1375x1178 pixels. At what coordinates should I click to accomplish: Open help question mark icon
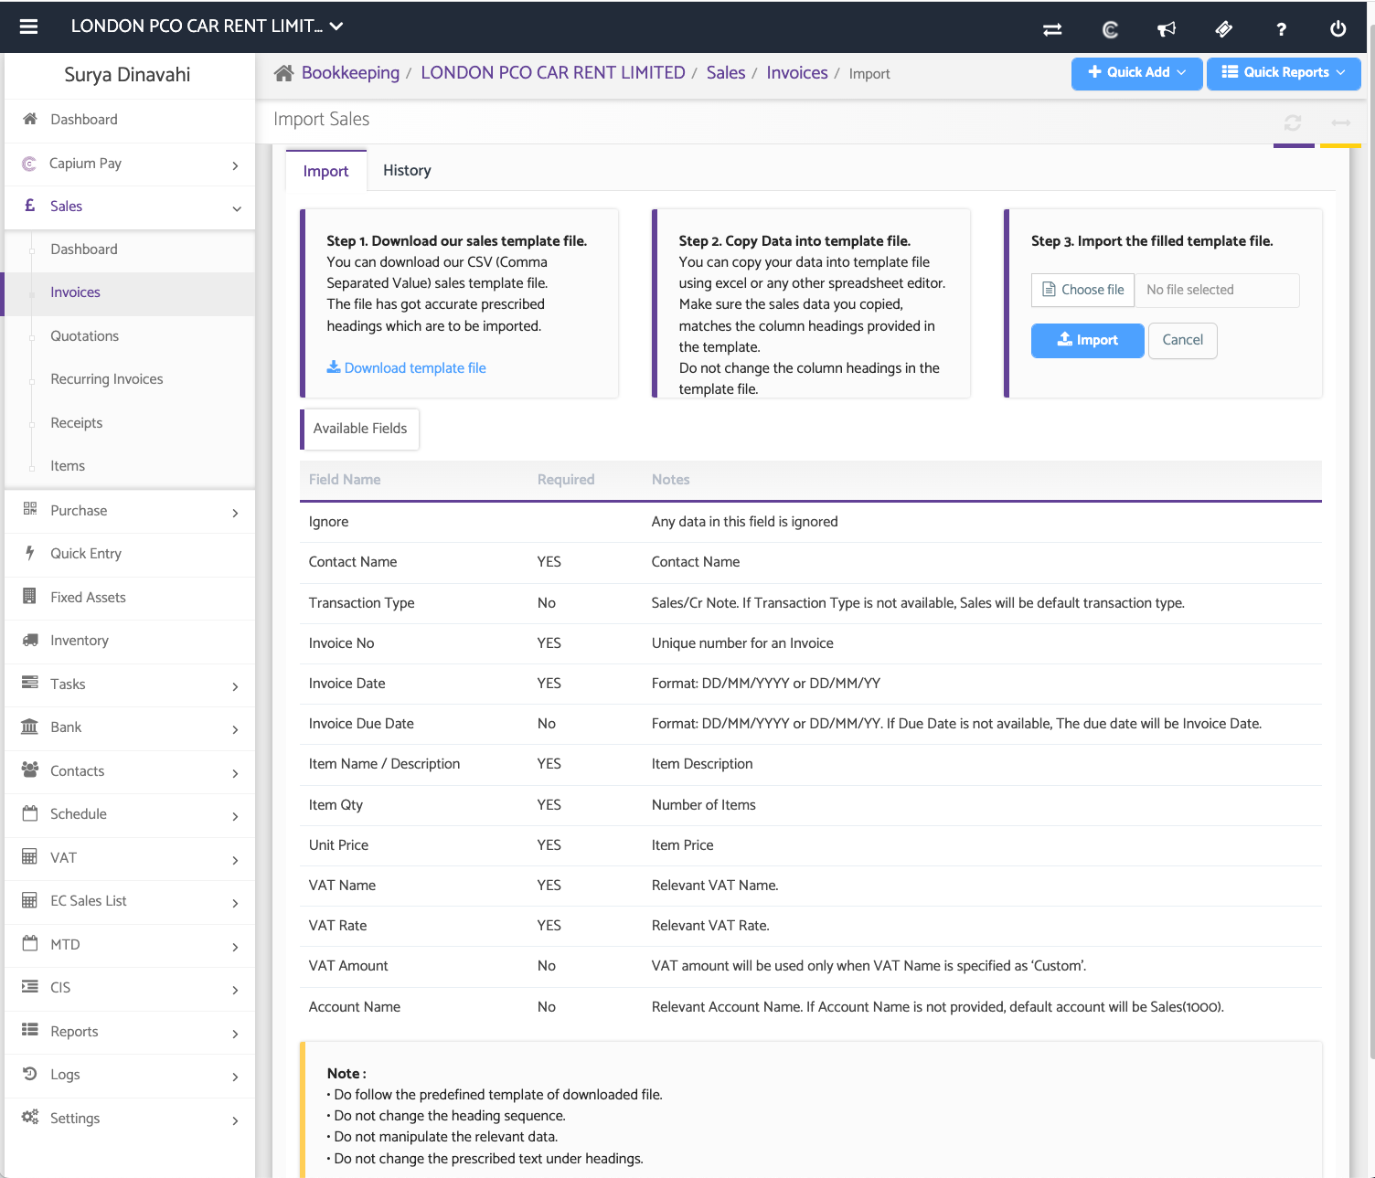[x=1281, y=29]
